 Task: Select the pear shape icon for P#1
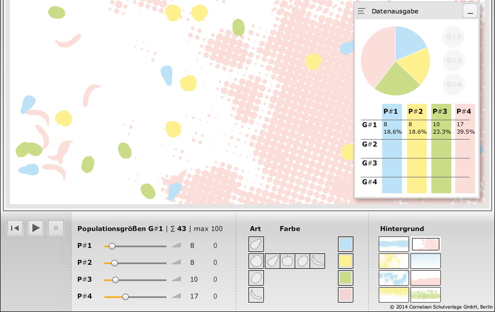[x=256, y=244]
